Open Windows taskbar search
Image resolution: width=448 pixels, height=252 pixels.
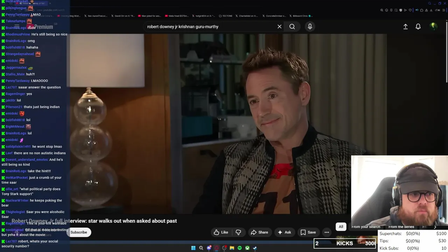pos(201,248)
